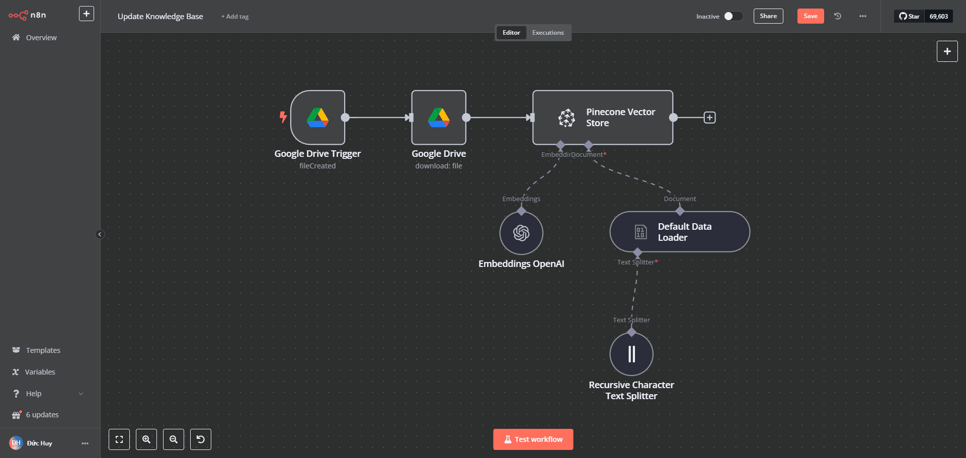Switch to the Executions tab

pos(548,33)
